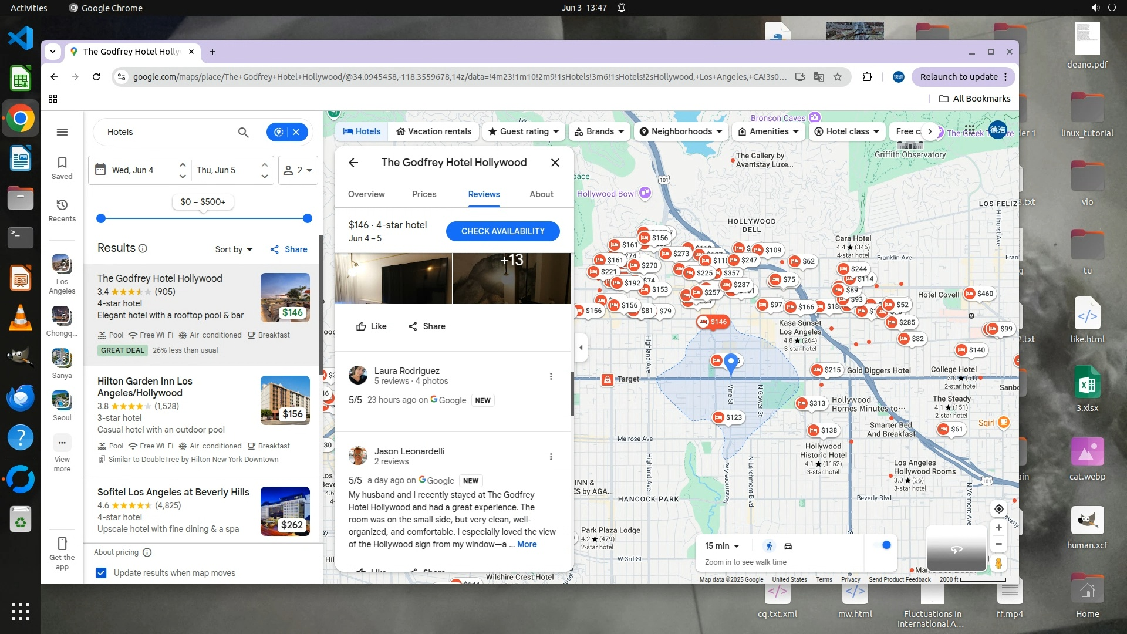The image size is (1127, 634).
Task: Click the search magnifier icon
Action: pos(243,132)
